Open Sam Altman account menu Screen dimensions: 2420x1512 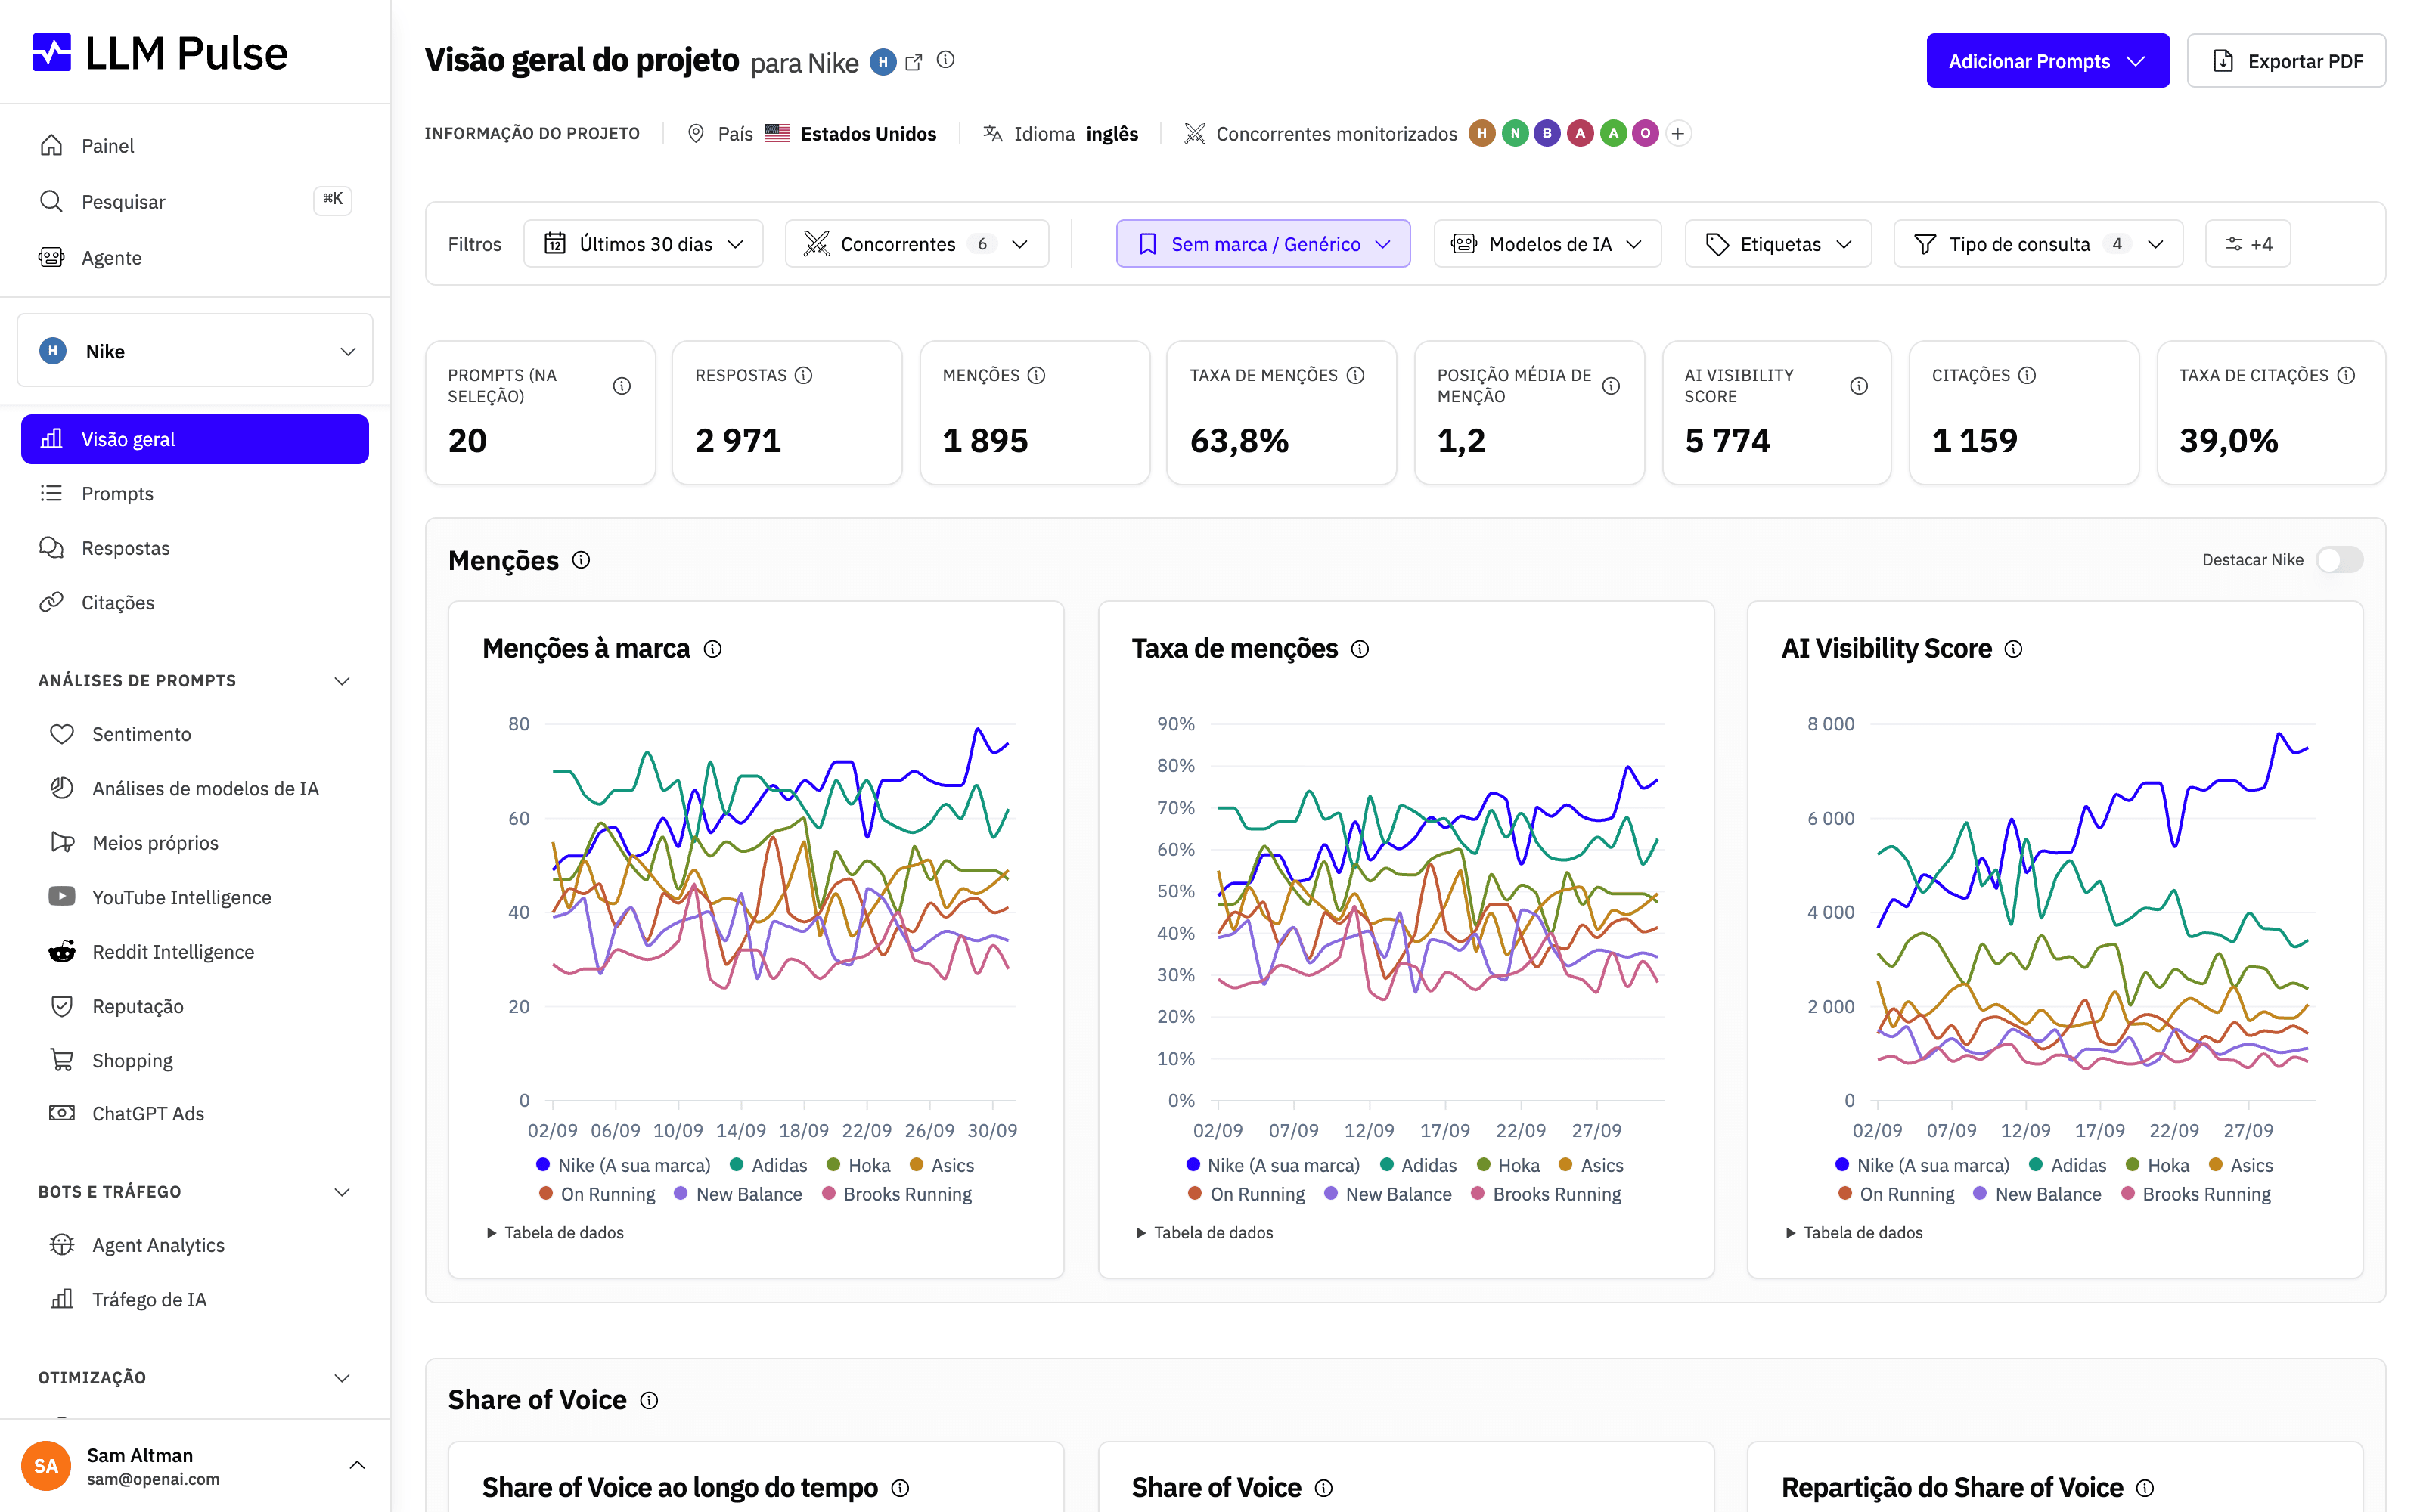point(195,1466)
